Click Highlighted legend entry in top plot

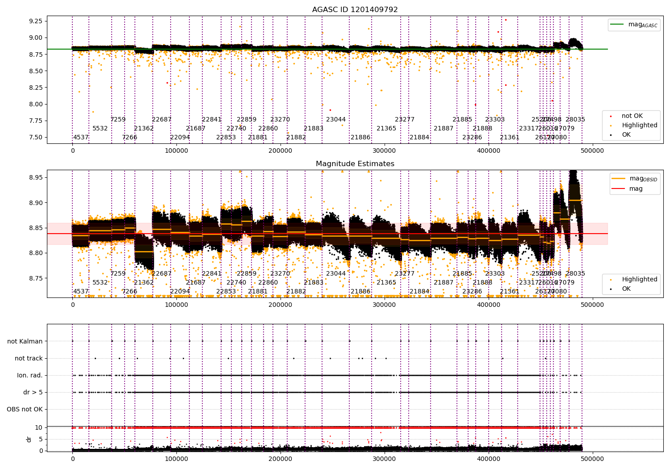coord(640,126)
